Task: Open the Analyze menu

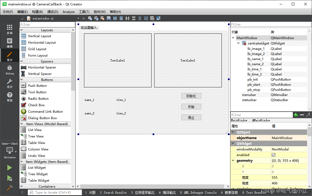Action: (x=68, y=12)
